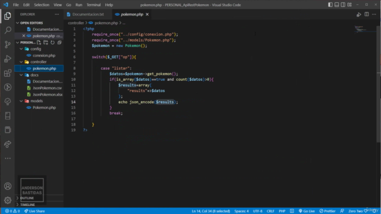Open the Run menu
Viewport: 381px width, 214px height.
79,5
